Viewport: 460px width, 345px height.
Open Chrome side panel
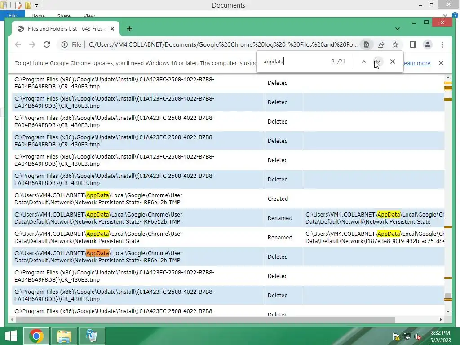coord(413,44)
